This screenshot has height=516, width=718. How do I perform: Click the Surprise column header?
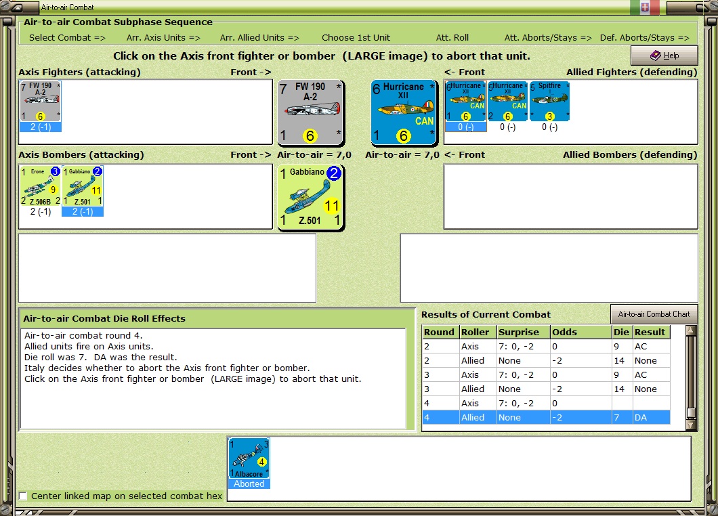tap(524, 332)
